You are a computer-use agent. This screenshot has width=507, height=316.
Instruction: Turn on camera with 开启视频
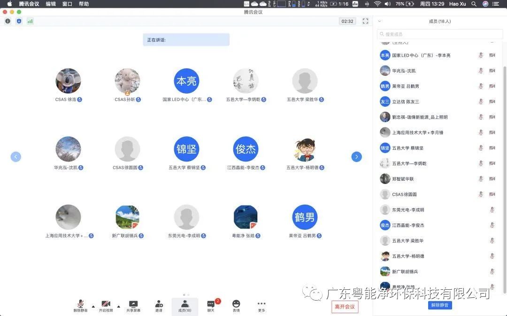pyautogui.click(x=106, y=306)
